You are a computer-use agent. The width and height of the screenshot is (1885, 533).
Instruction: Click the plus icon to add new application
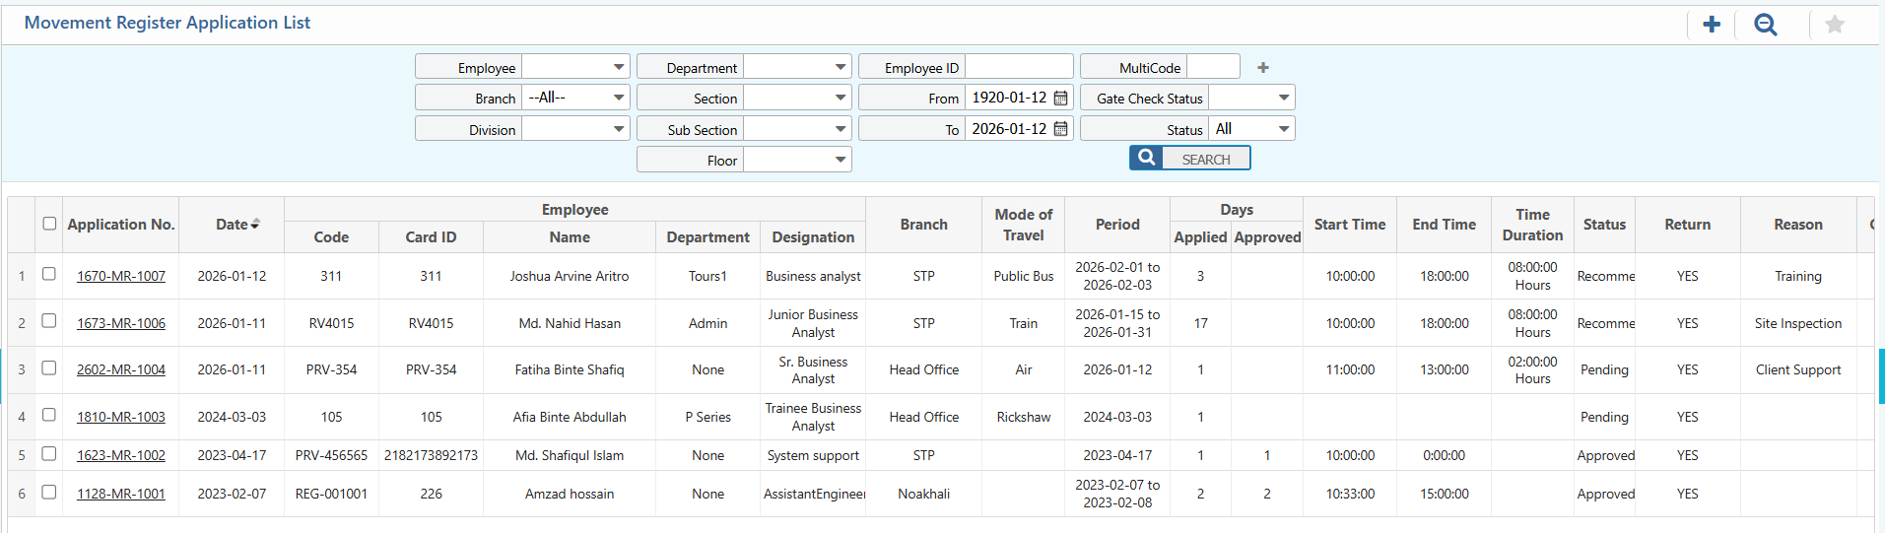(1712, 25)
